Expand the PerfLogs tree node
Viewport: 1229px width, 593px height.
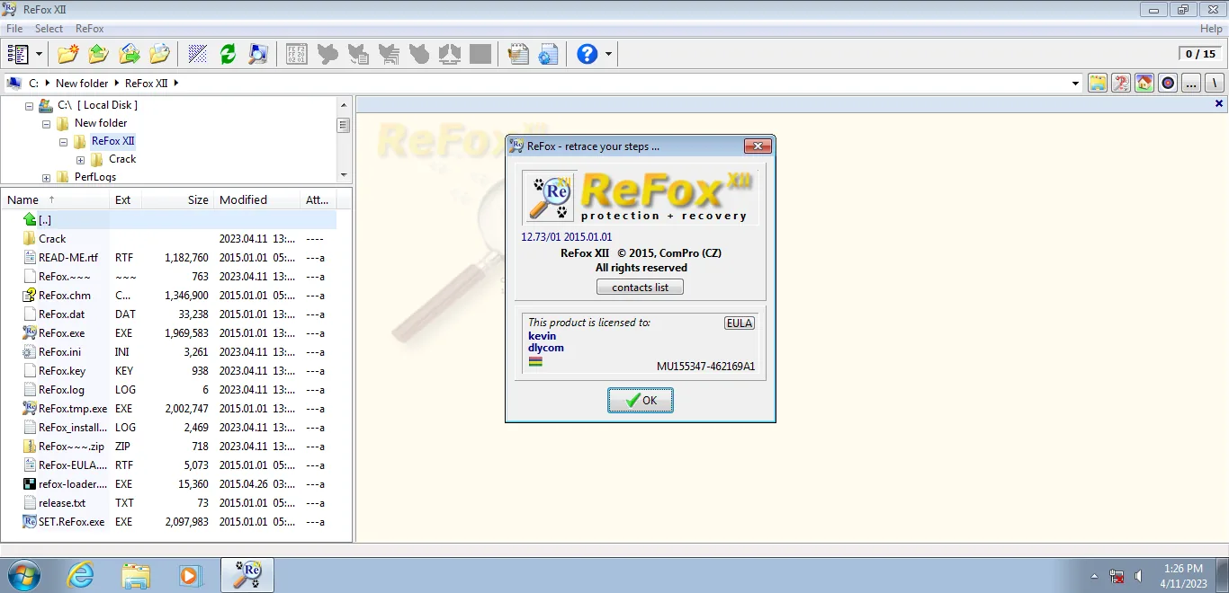[x=47, y=177]
